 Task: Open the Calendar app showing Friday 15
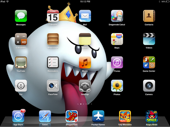tap(53, 16)
